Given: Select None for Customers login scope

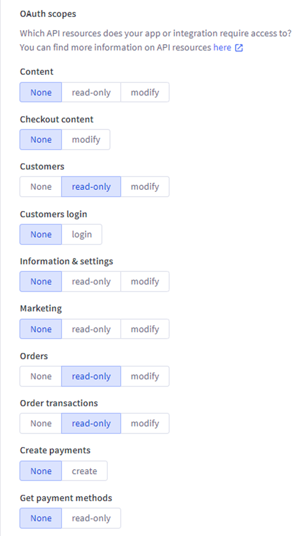Looking at the screenshot, I should pyautogui.click(x=41, y=234).
